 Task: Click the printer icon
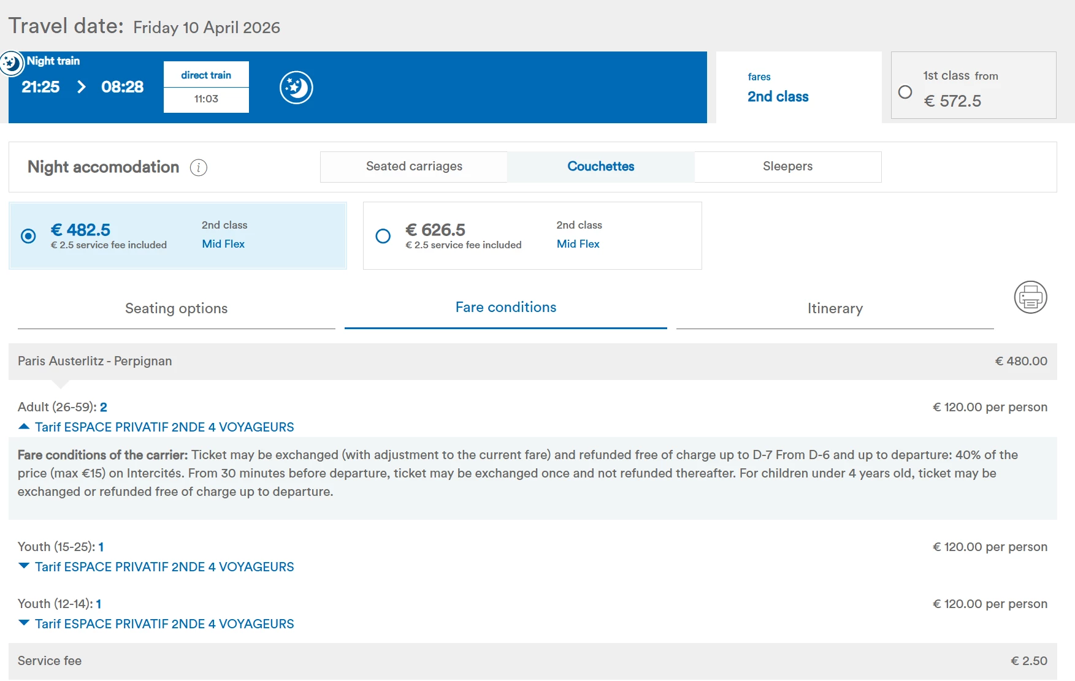pos(1030,297)
